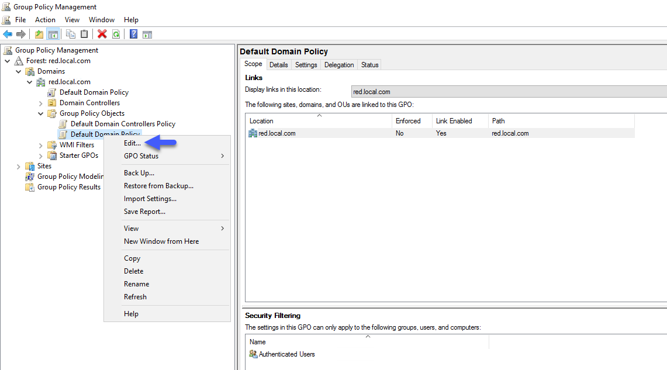Select Back Up... in context menu
667x370 pixels.
(167, 173)
